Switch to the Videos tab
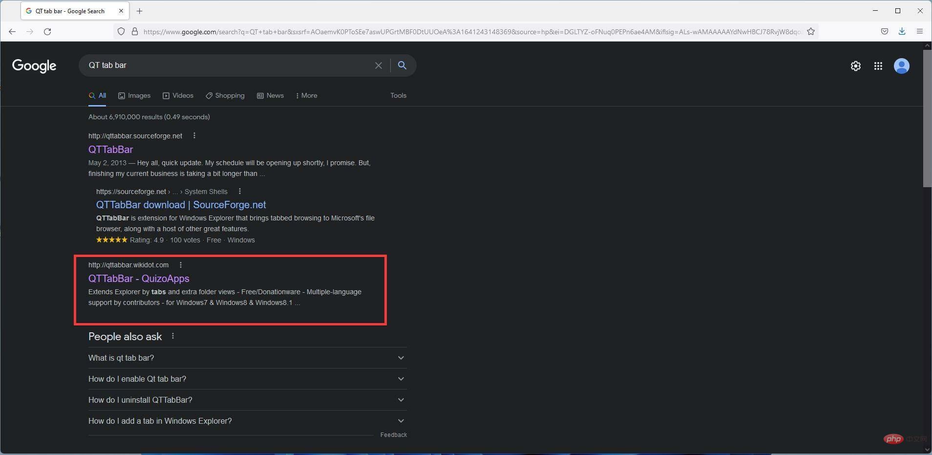Image resolution: width=932 pixels, height=455 pixels. coord(178,95)
